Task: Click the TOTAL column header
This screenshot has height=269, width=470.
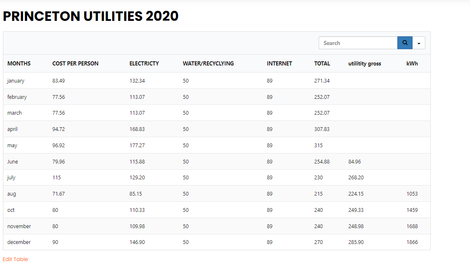Action: tap(322, 64)
